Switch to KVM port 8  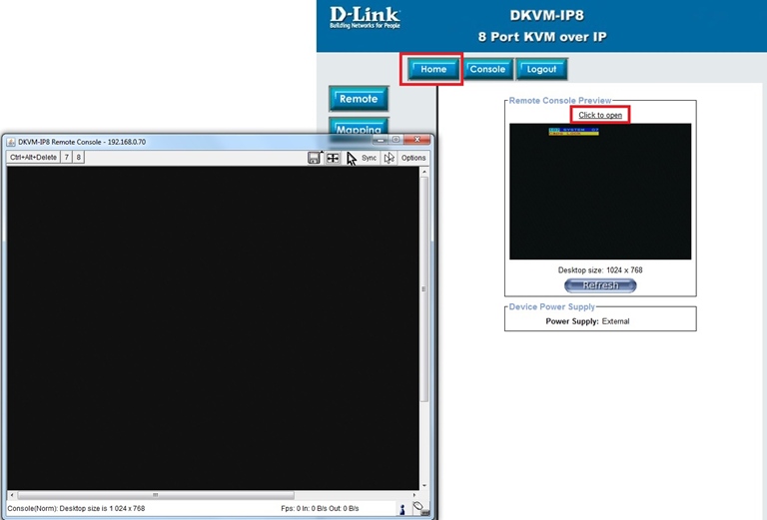click(x=79, y=158)
